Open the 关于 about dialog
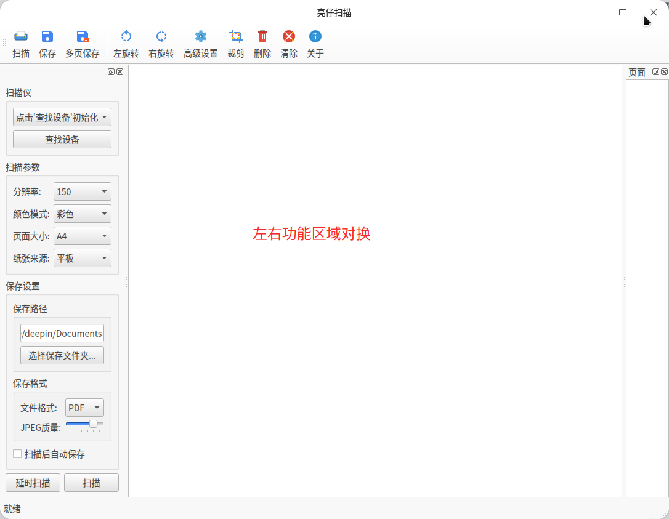 pyautogui.click(x=315, y=37)
